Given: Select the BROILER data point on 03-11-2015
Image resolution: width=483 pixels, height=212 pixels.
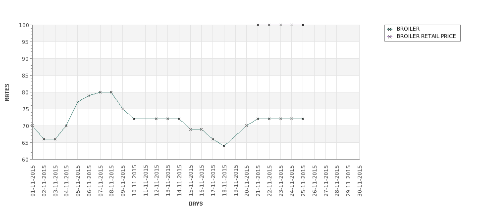Looking at the screenshot, I should pyautogui.click(x=55, y=139).
